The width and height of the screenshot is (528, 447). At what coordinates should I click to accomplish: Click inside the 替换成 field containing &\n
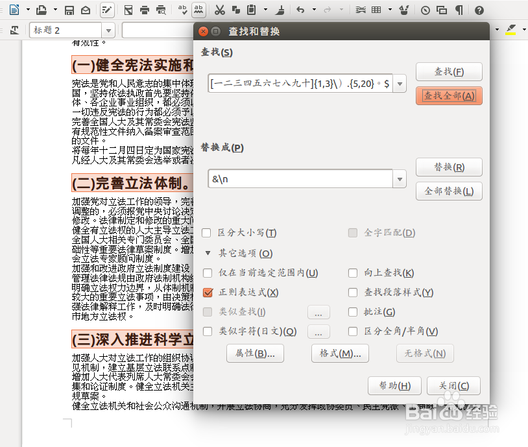(300, 179)
